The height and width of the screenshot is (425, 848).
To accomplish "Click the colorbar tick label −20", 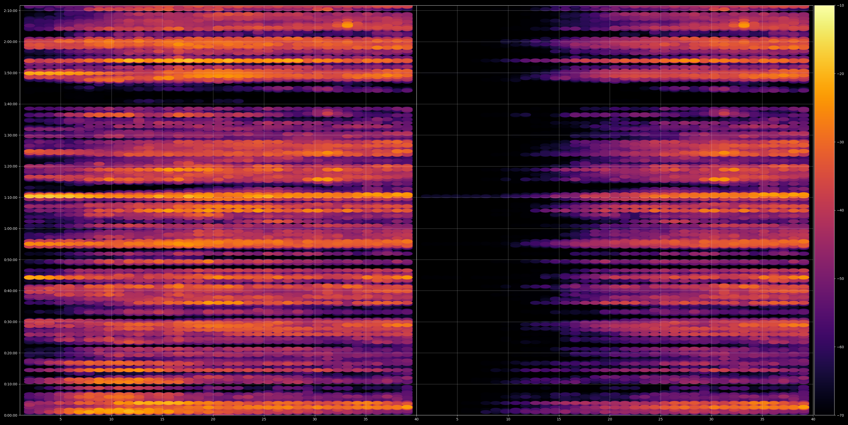I will tap(840, 74).
